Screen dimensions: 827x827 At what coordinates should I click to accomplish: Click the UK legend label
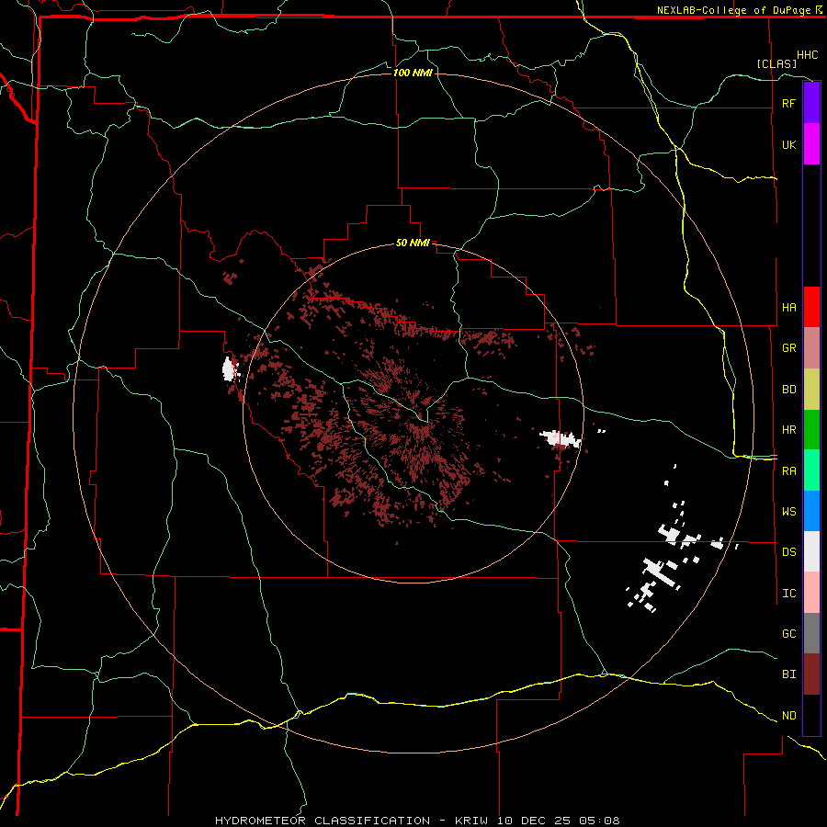click(x=788, y=144)
